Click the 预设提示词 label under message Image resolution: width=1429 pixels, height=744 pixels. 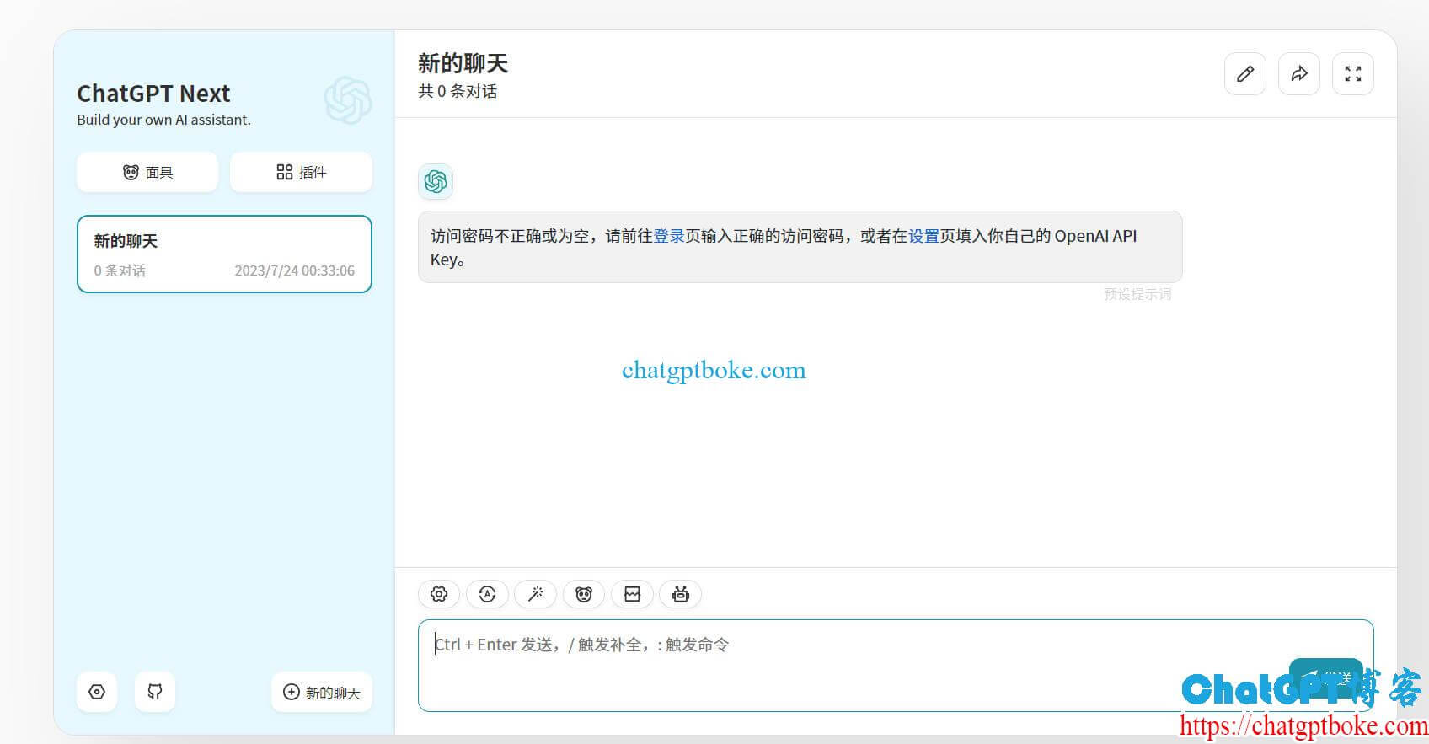pyautogui.click(x=1137, y=294)
